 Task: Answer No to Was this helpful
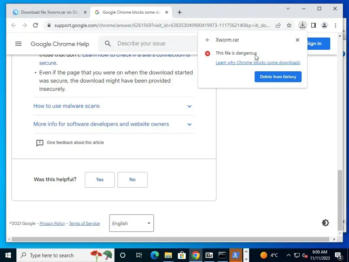coord(133,179)
